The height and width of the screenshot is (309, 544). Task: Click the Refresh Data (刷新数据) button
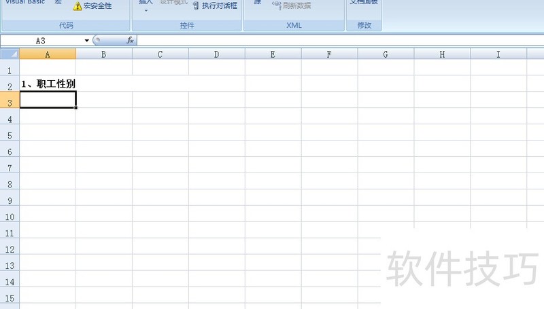pyautogui.click(x=292, y=5)
